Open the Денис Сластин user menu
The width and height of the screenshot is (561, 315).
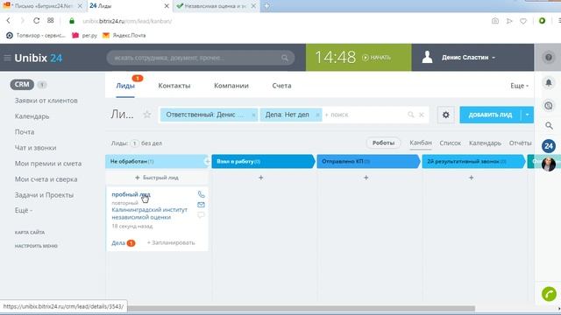point(468,58)
